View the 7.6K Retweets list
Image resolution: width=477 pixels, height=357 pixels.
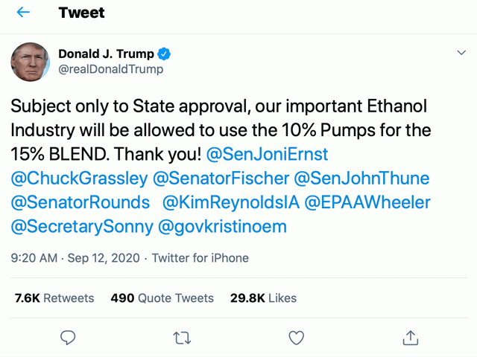[x=54, y=298]
